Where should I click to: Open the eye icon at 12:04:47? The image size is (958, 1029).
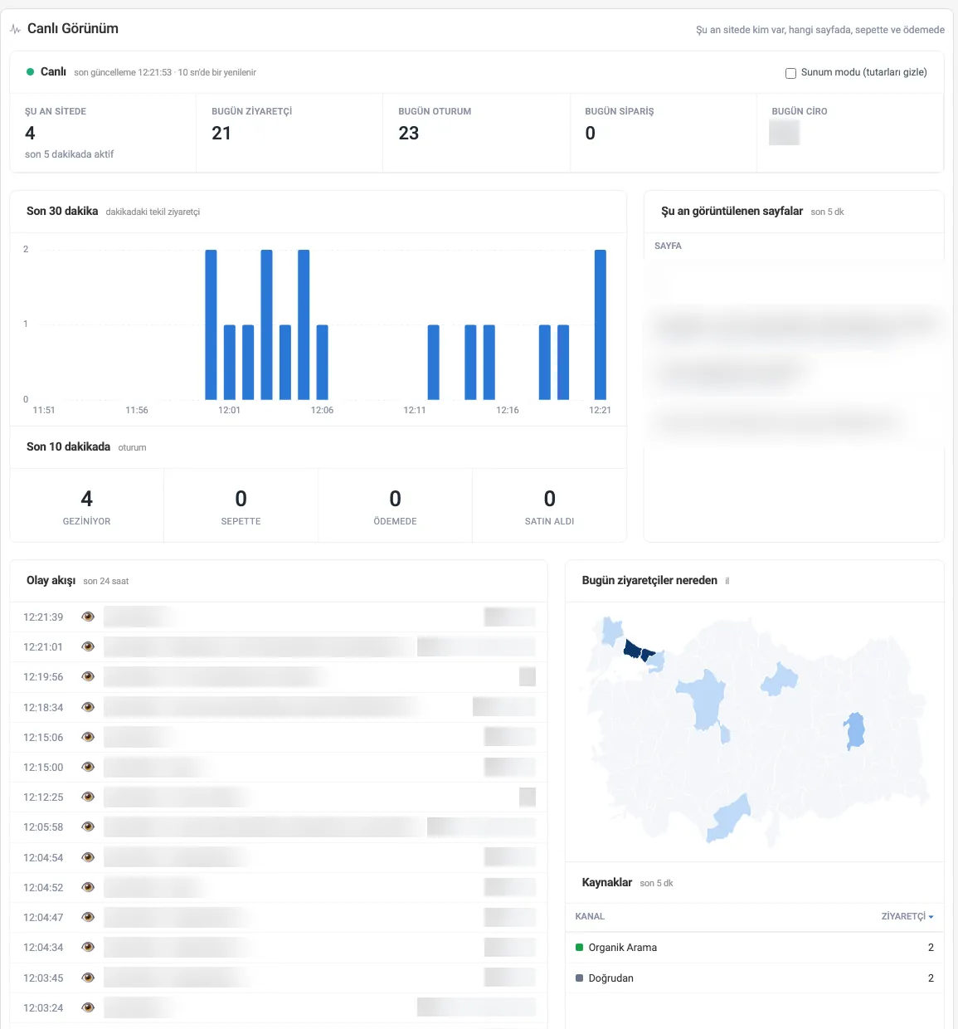click(x=88, y=917)
